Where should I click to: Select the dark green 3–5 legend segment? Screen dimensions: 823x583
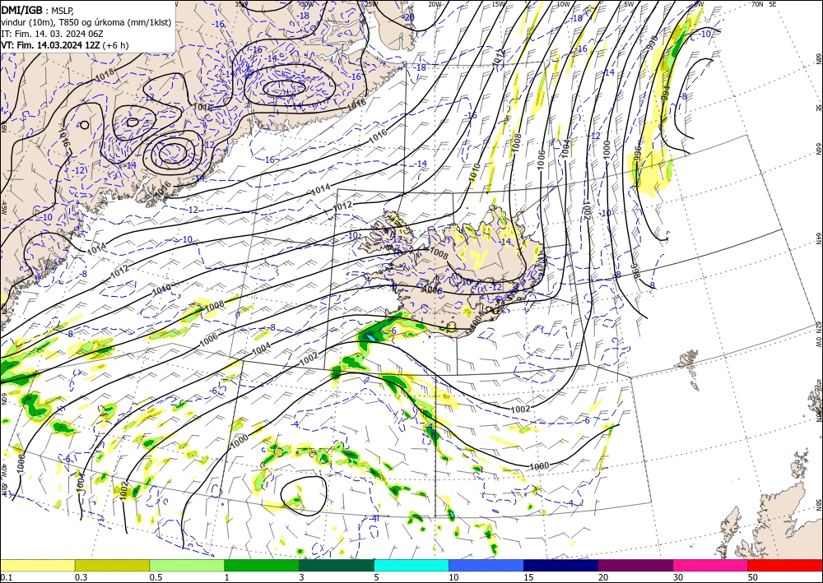coord(337,565)
